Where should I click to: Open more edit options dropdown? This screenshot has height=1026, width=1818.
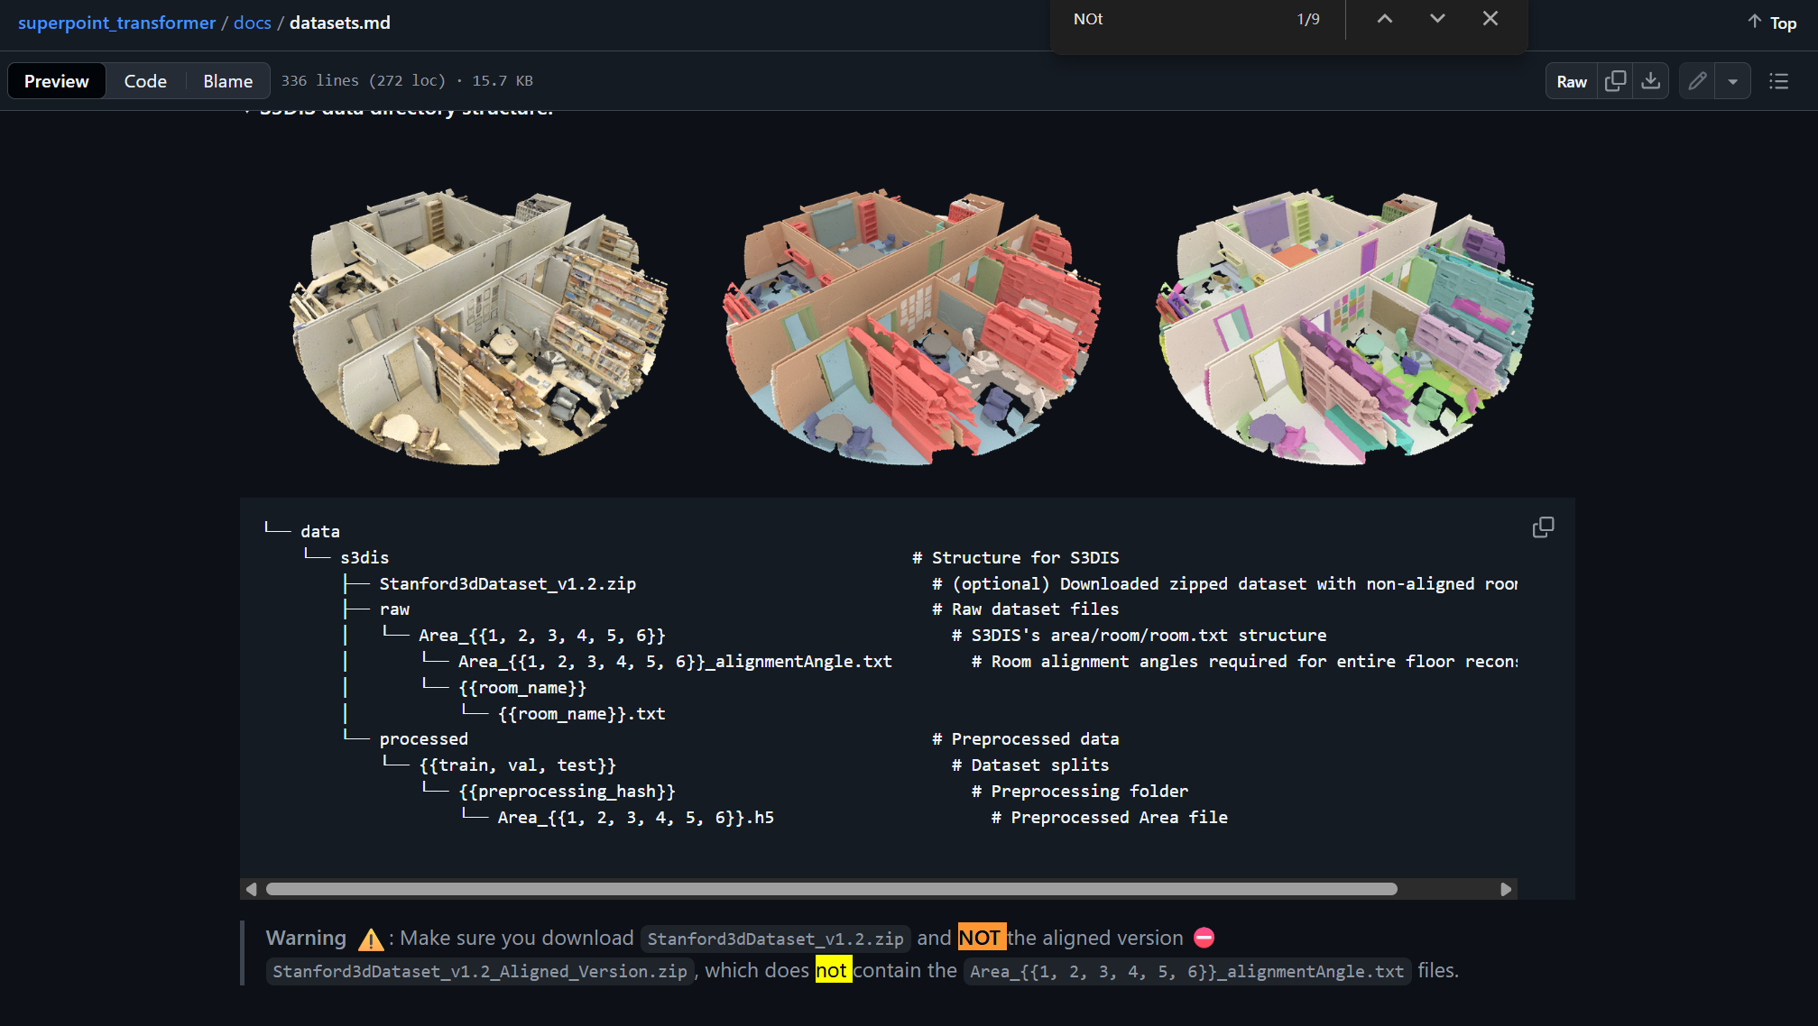click(x=1732, y=81)
